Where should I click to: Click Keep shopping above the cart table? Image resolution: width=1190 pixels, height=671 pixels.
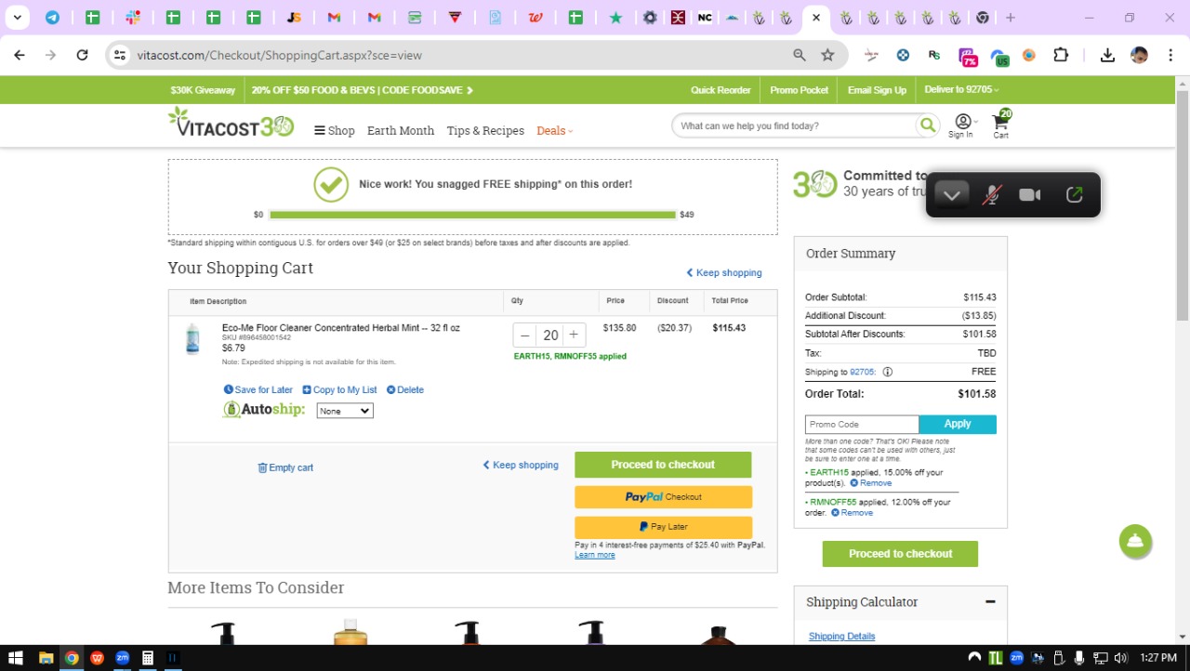[724, 273]
